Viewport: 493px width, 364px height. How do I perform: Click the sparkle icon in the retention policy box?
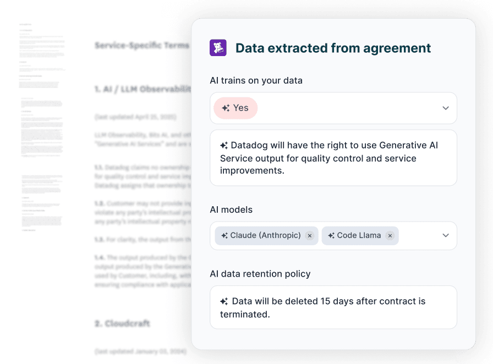(223, 301)
